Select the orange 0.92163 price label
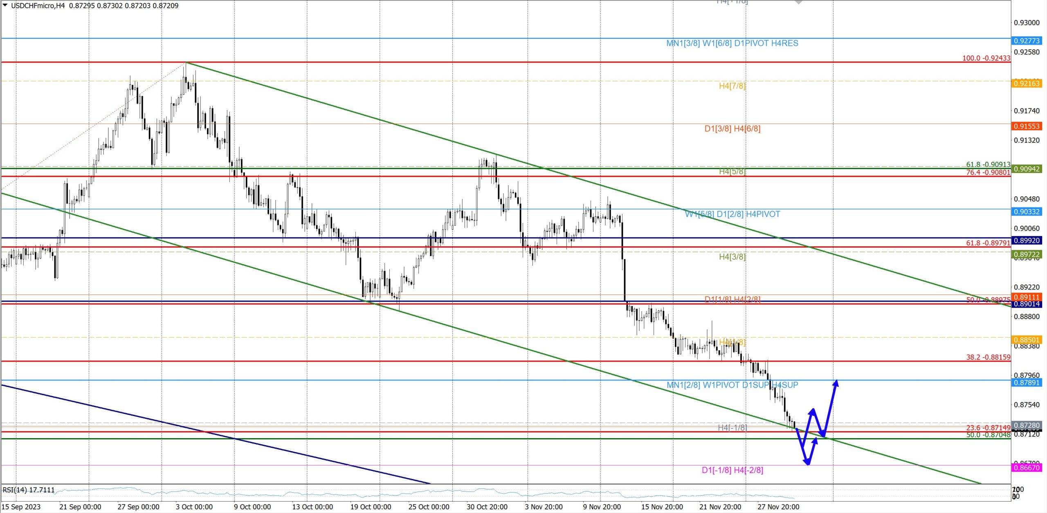The image size is (1047, 513). click(x=1026, y=83)
